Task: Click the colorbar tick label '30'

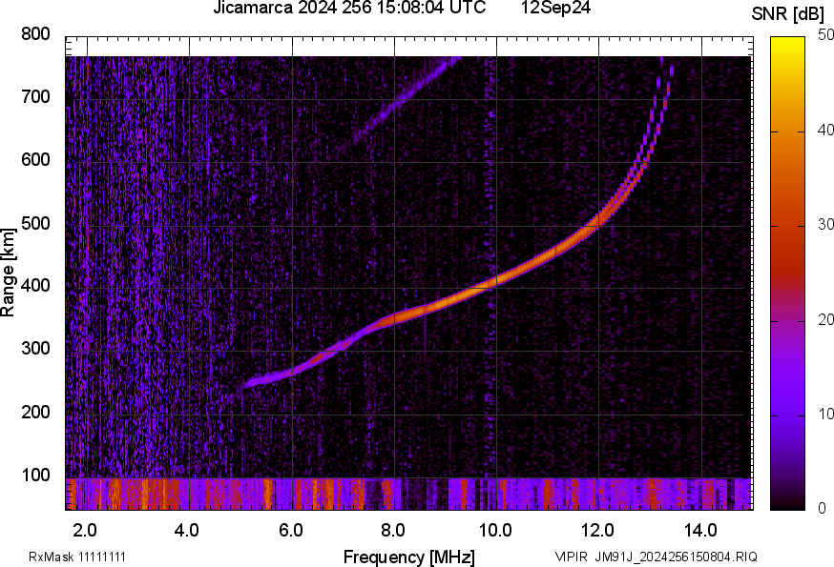Action: pyautogui.click(x=825, y=225)
